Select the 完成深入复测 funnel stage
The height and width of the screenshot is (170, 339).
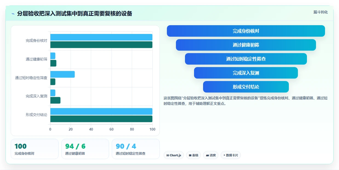246,73
